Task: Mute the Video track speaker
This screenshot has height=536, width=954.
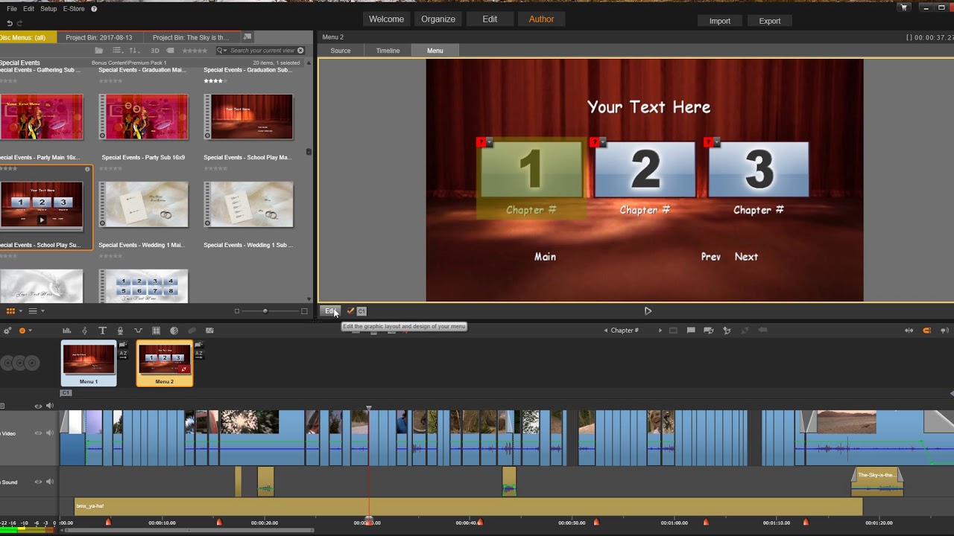Action: (50, 433)
